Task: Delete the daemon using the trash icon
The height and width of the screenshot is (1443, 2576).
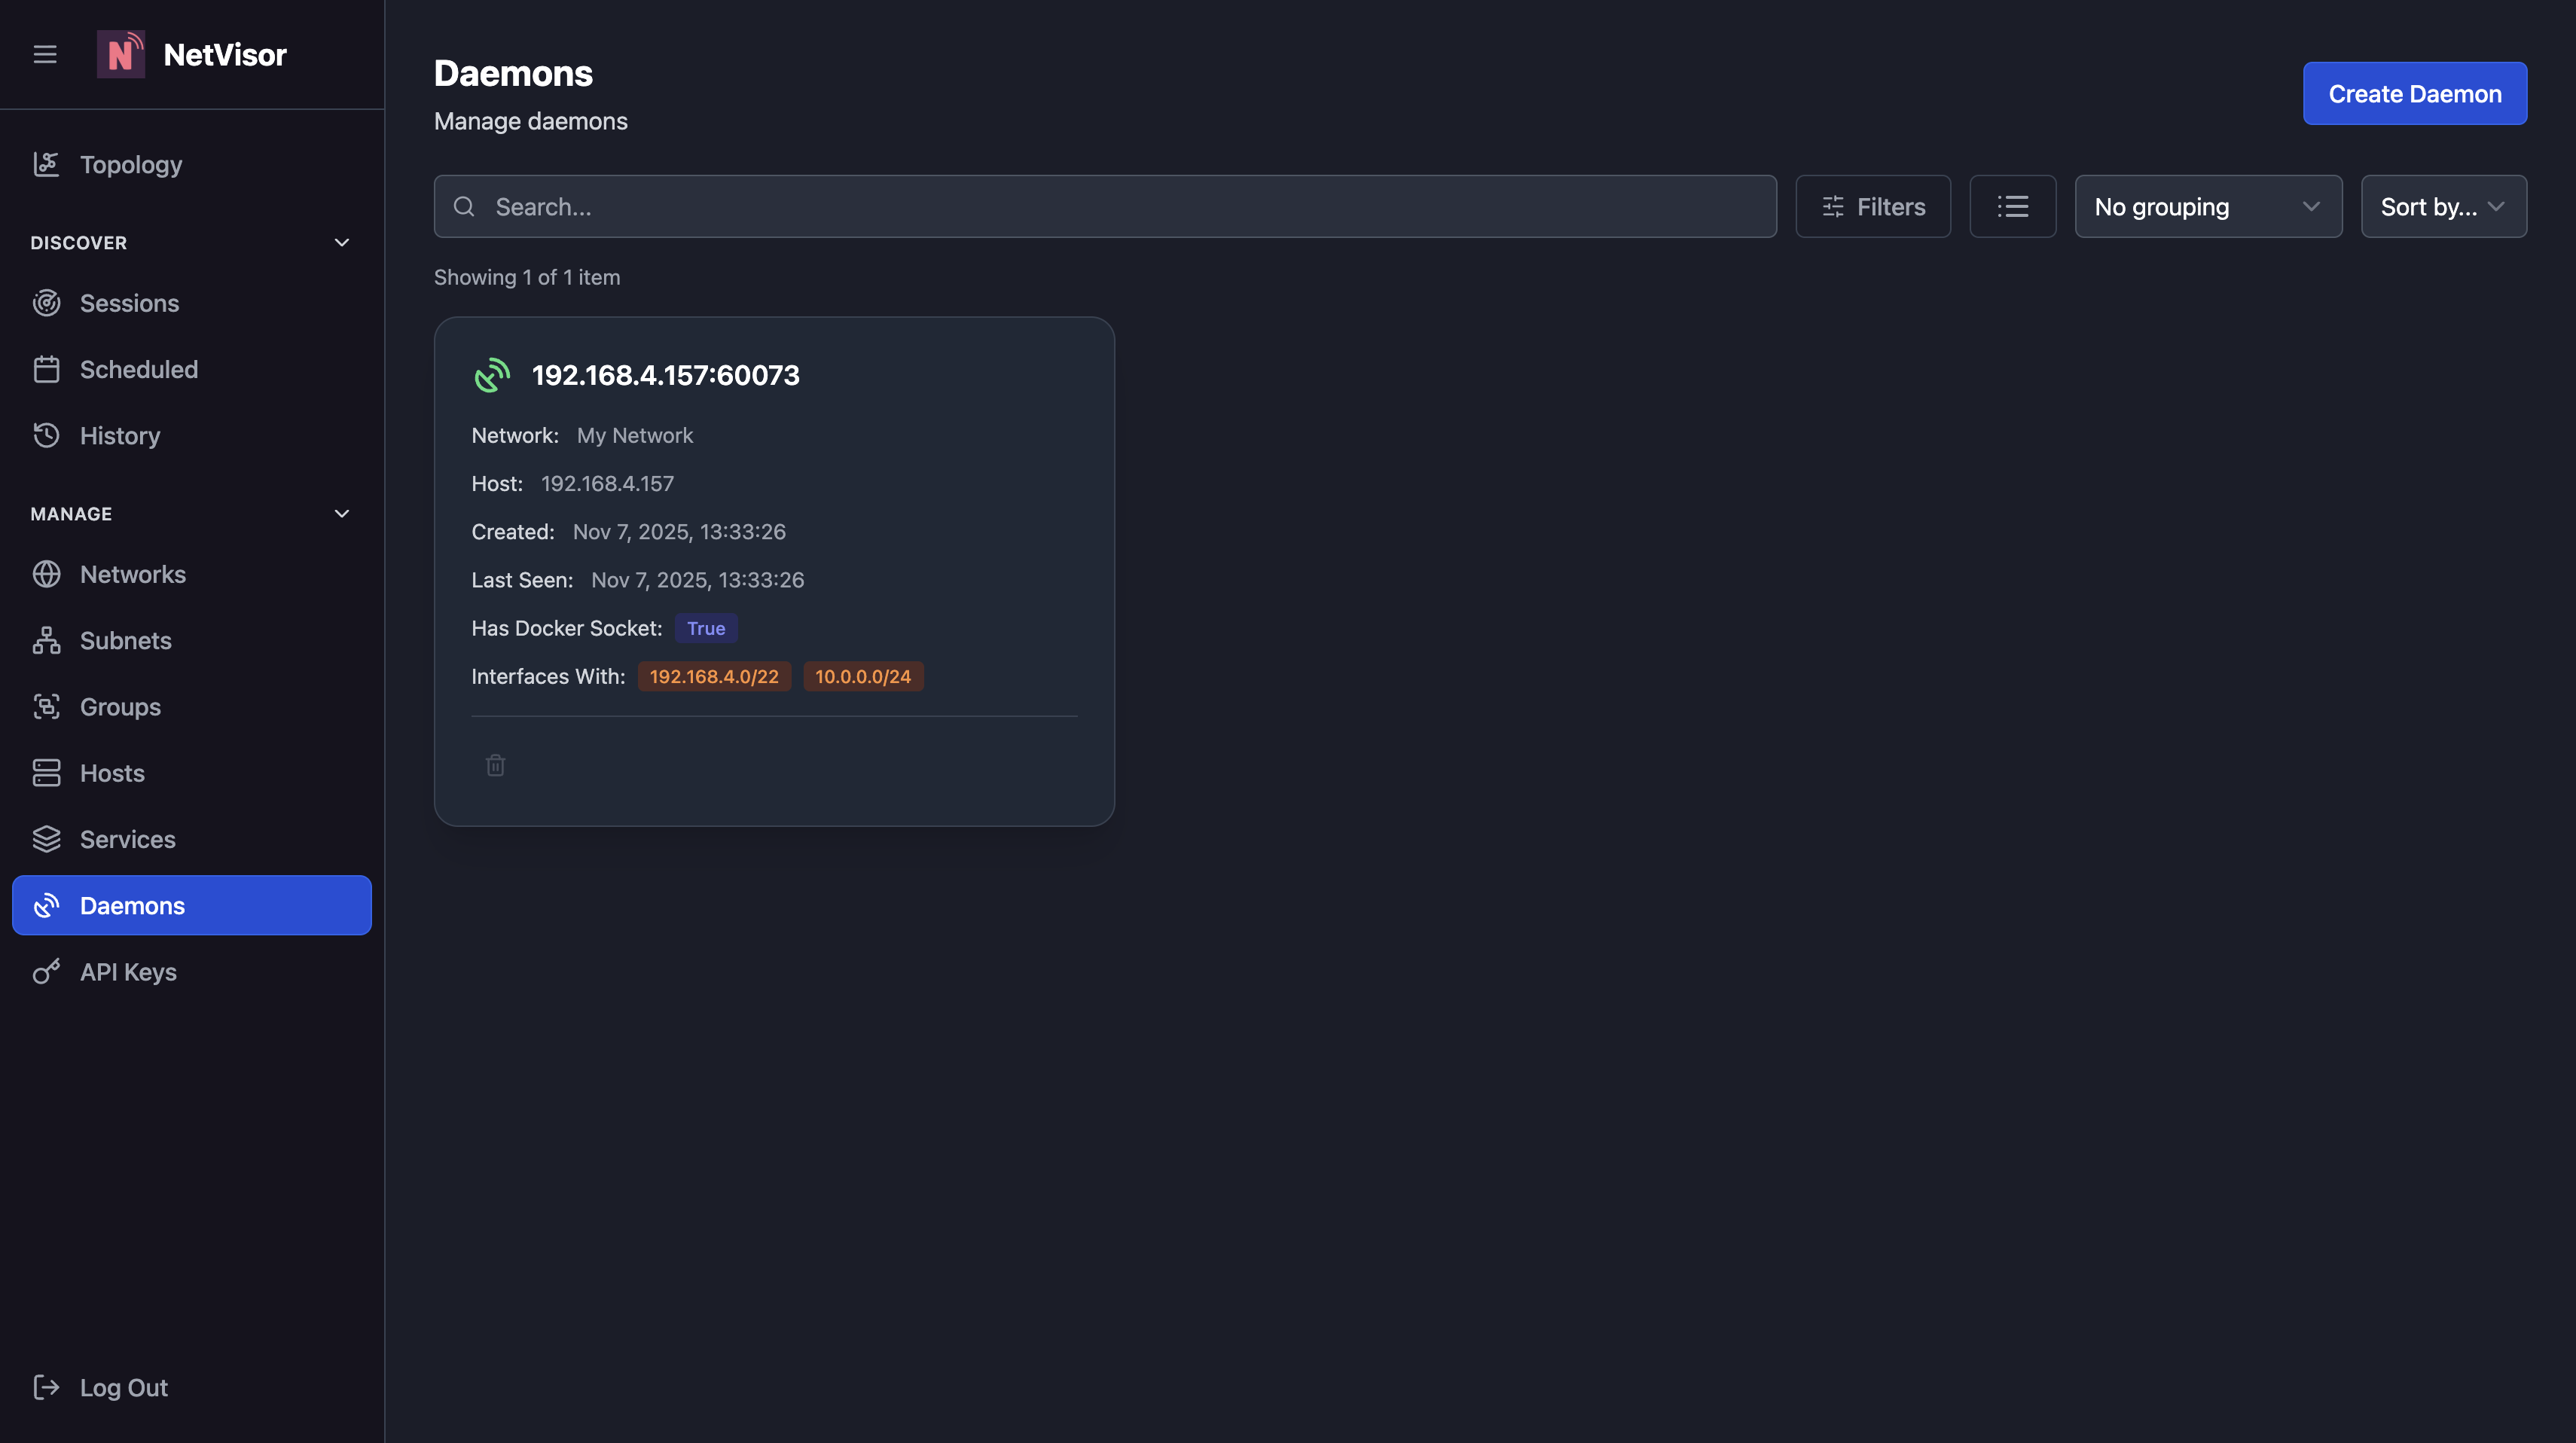Action: [495, 765]
